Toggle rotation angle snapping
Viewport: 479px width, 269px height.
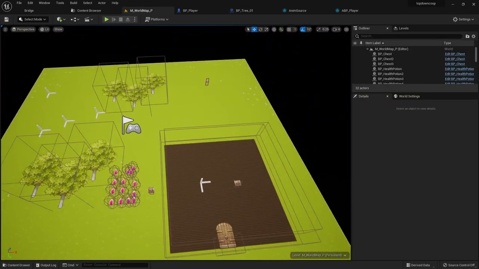(x=303, y=29)
